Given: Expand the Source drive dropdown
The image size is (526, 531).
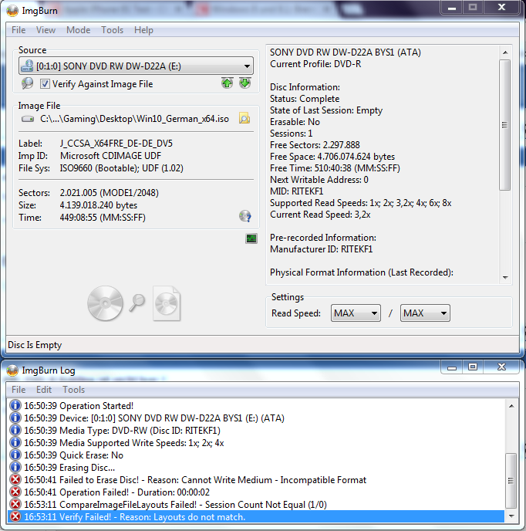Looking at the screenshot, I should tap(247, 66).
